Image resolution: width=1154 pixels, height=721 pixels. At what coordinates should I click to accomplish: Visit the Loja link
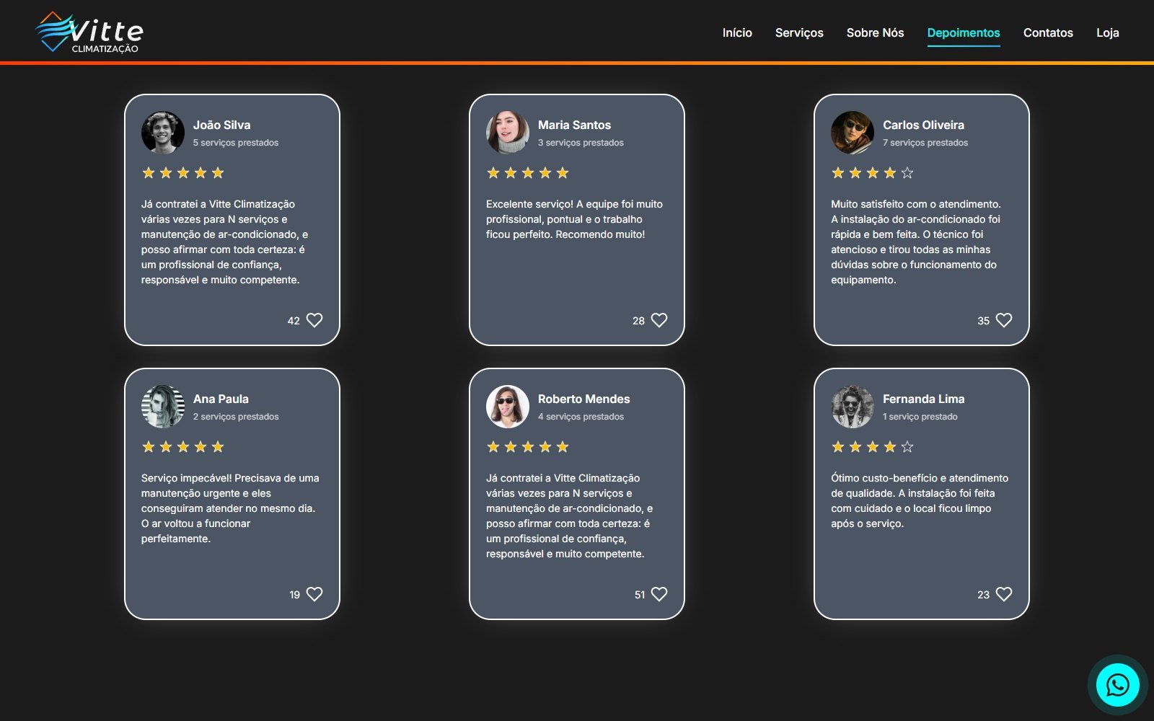coord(1108,32)
